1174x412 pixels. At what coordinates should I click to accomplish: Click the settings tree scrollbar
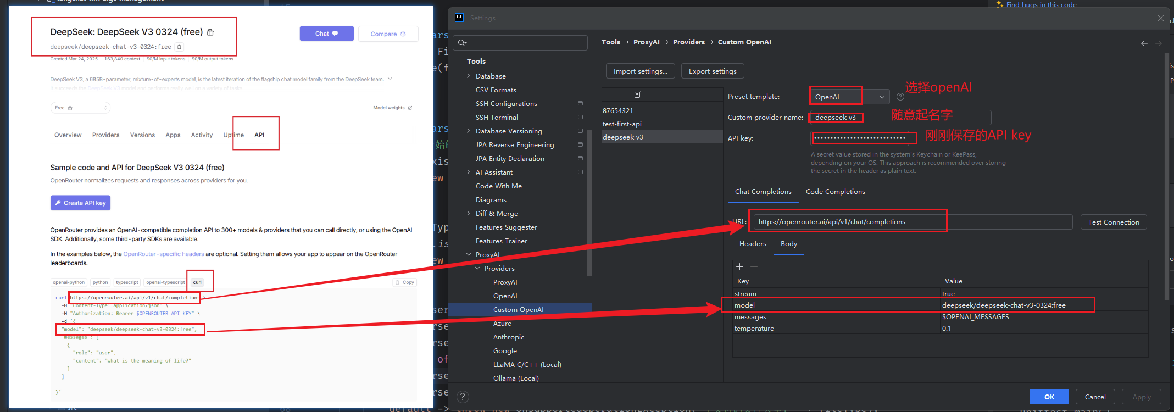tap(589, 203)
